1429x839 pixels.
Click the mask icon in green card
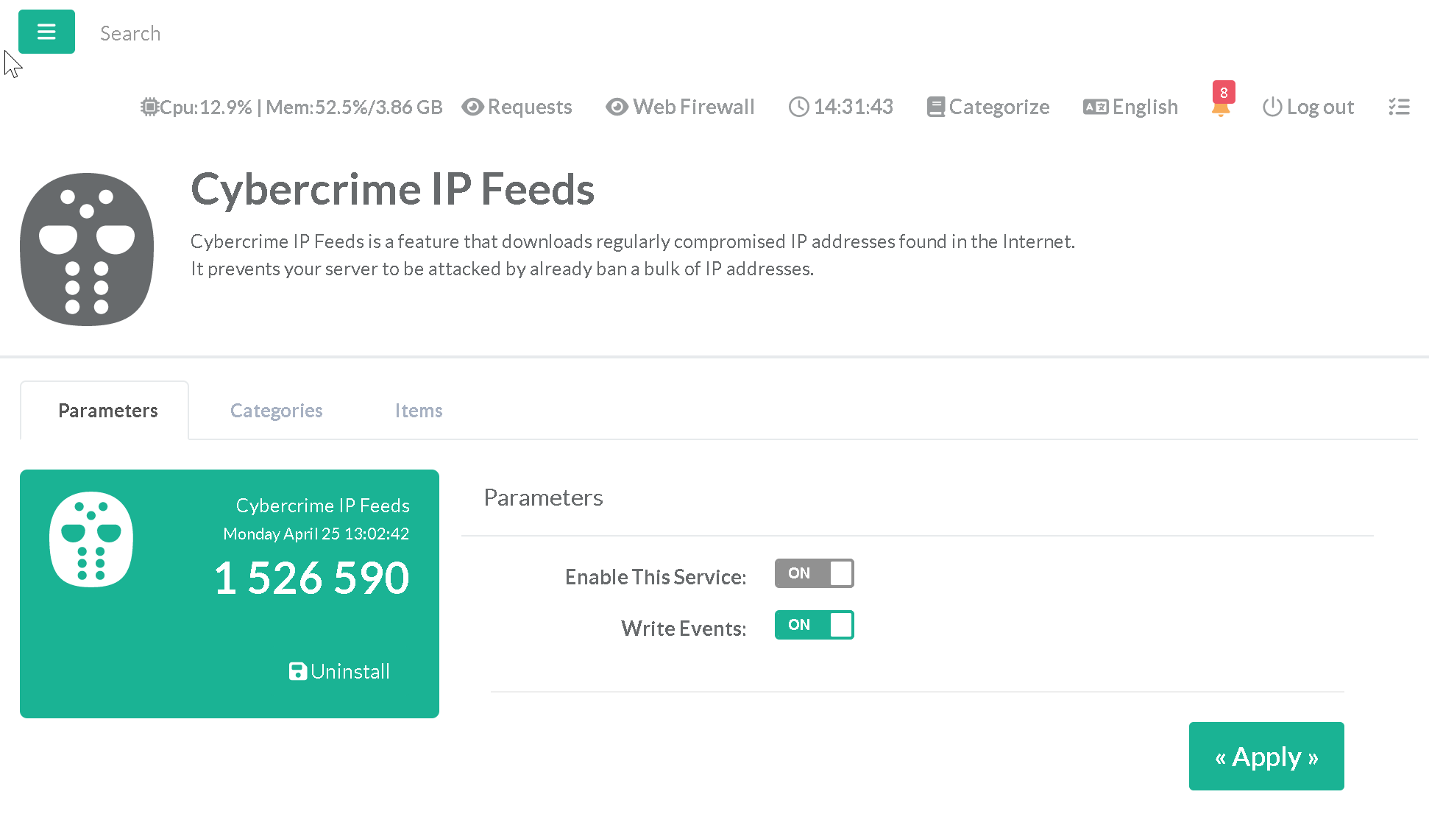(x=91, y=539)
